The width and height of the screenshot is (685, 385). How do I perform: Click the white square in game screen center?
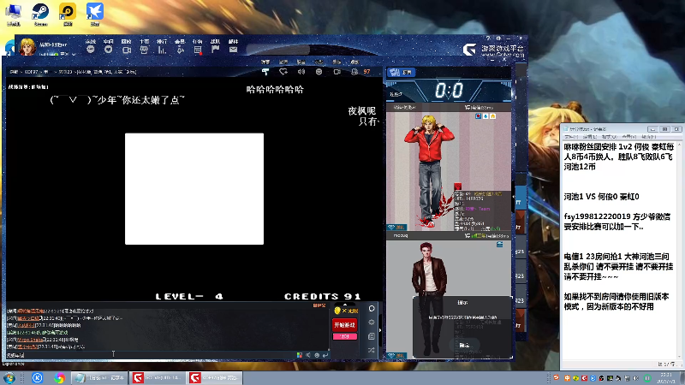point(194,189)
